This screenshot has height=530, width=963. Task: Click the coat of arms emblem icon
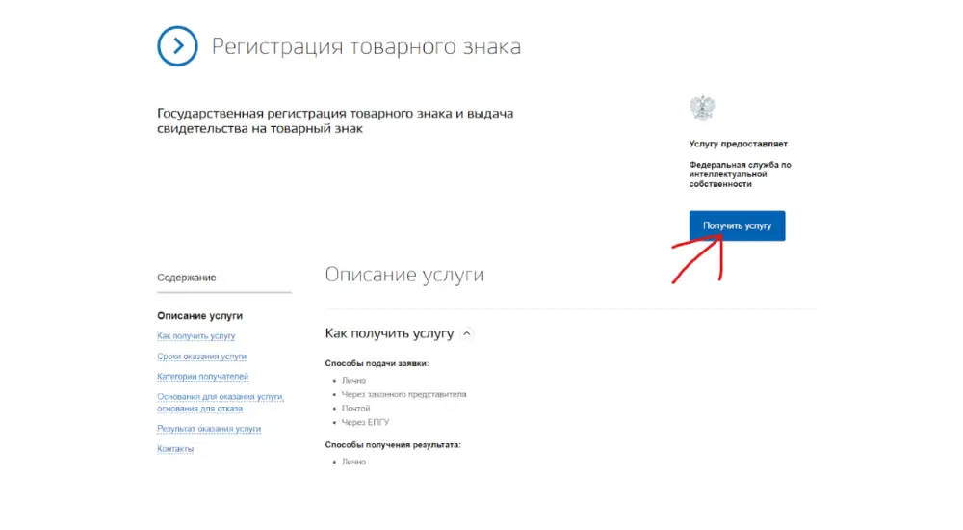703,108
